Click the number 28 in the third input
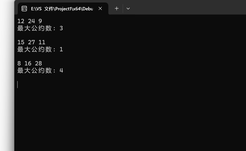 38,63
